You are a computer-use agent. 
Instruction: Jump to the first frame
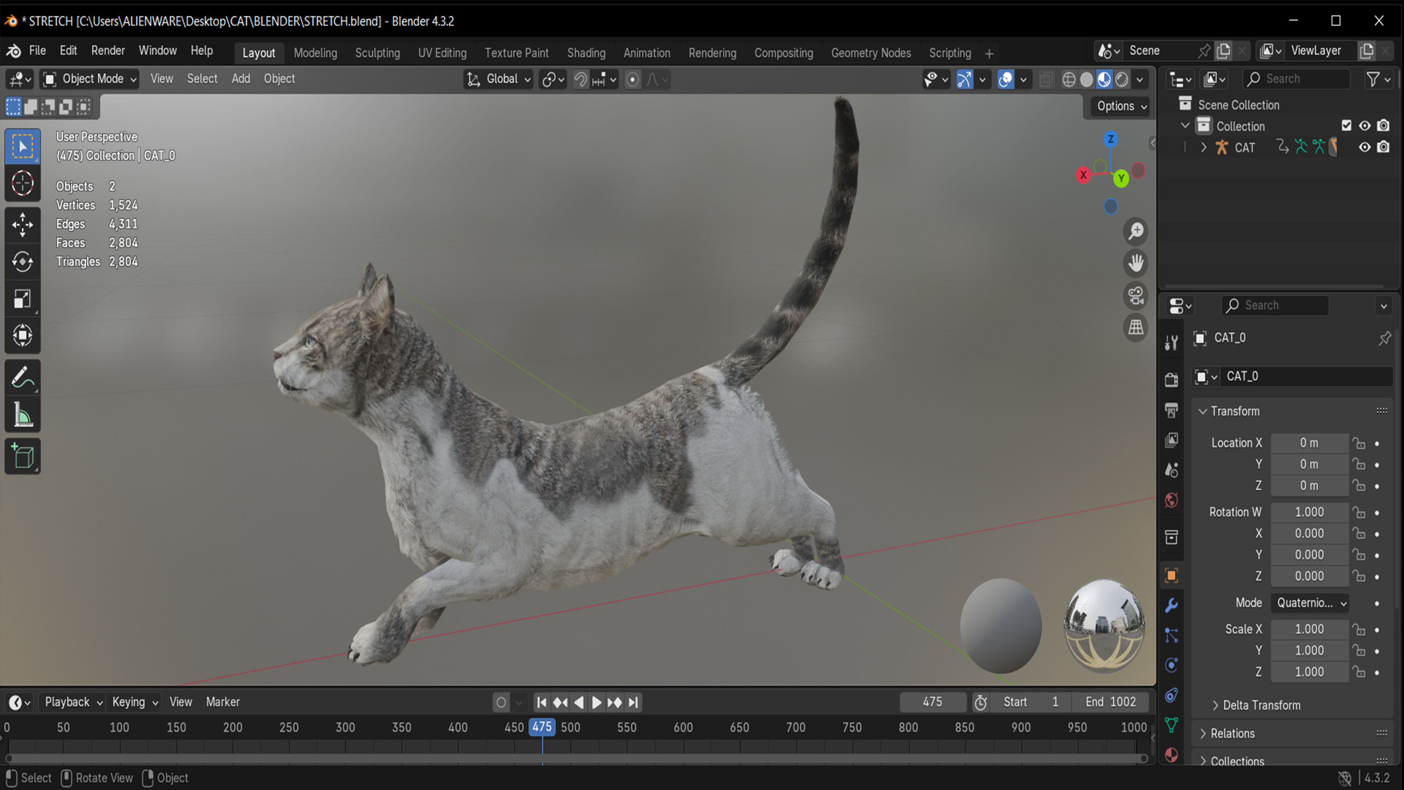541,702
